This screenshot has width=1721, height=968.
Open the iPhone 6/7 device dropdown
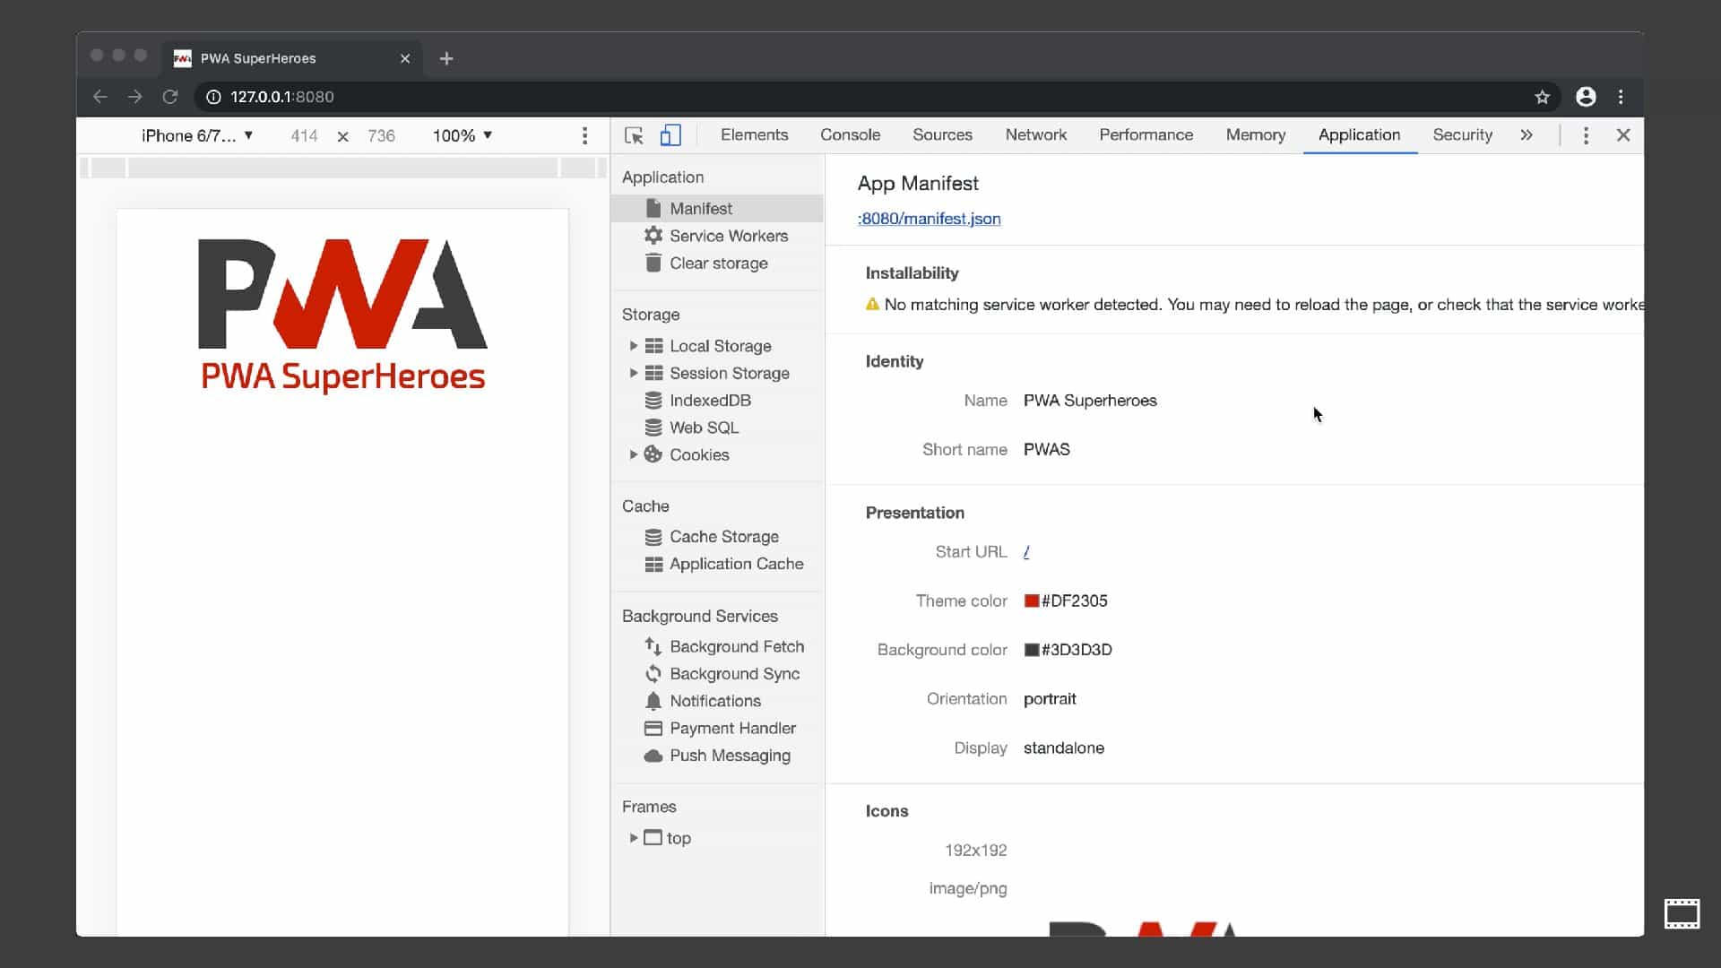tap(197, 135)
